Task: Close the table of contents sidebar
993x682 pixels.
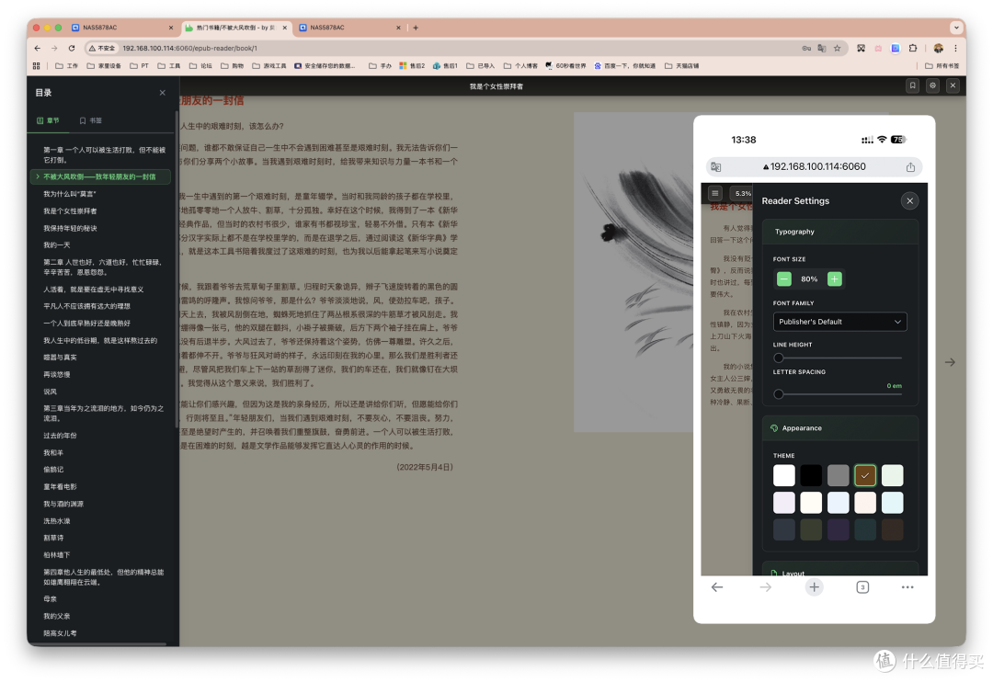Action: tap(162, 93)
